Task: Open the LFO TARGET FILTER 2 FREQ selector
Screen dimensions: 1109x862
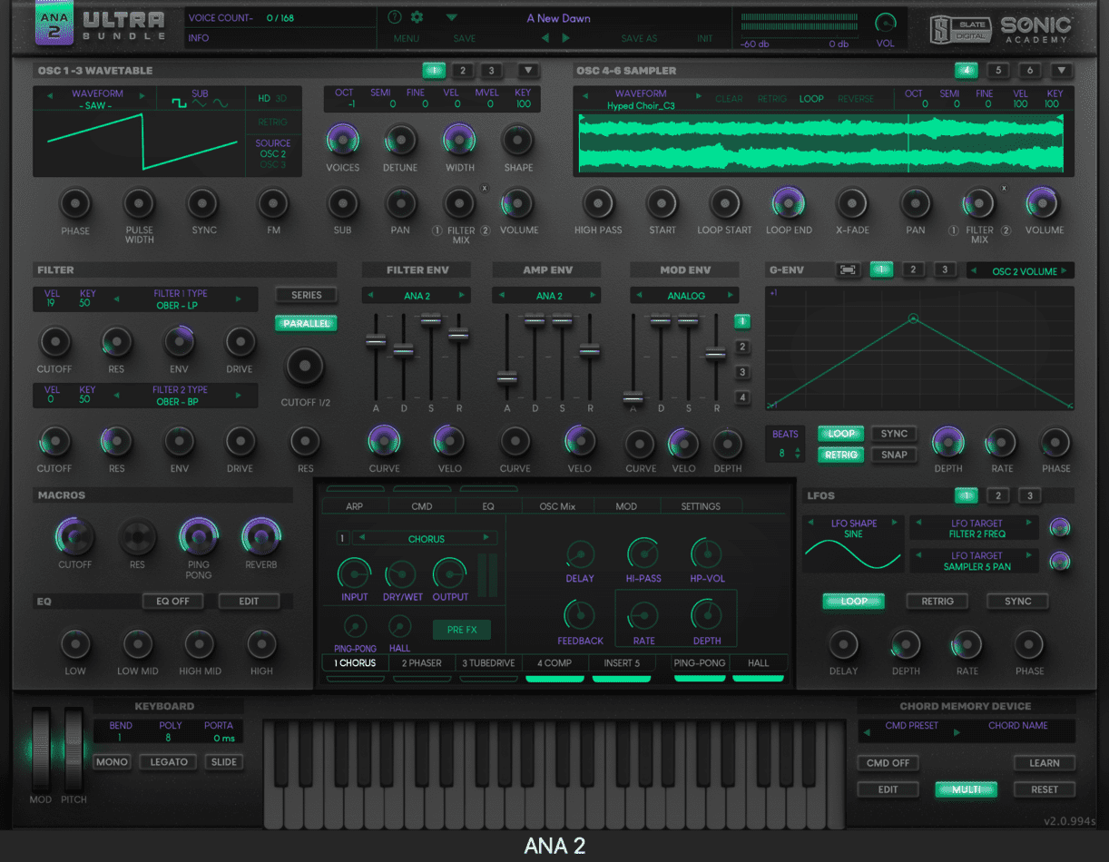Action: tap(977, 529)
